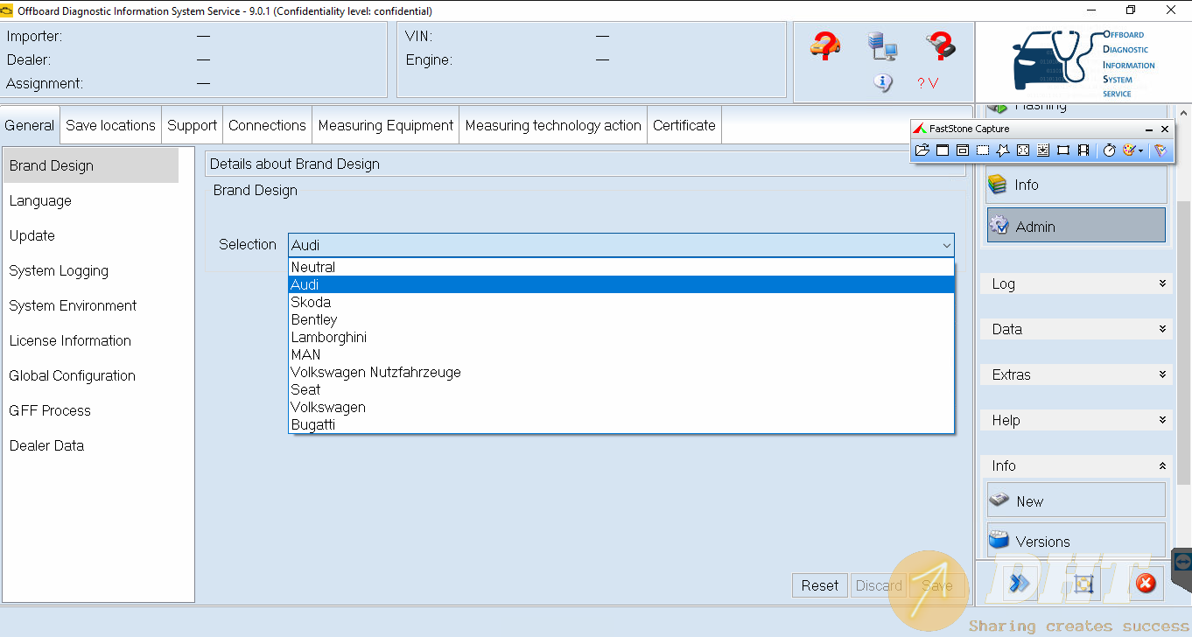Click FastStone screen recorder film icon
The image size is (1192, 637).
pyautogui.click(x=1083, y=150)
